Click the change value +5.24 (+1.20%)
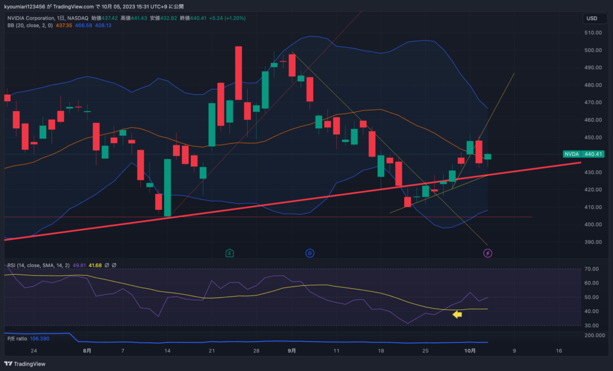613x371 pixels. point(227,18)
